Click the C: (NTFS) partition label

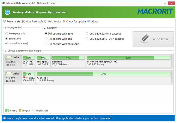tap(42, 78)
